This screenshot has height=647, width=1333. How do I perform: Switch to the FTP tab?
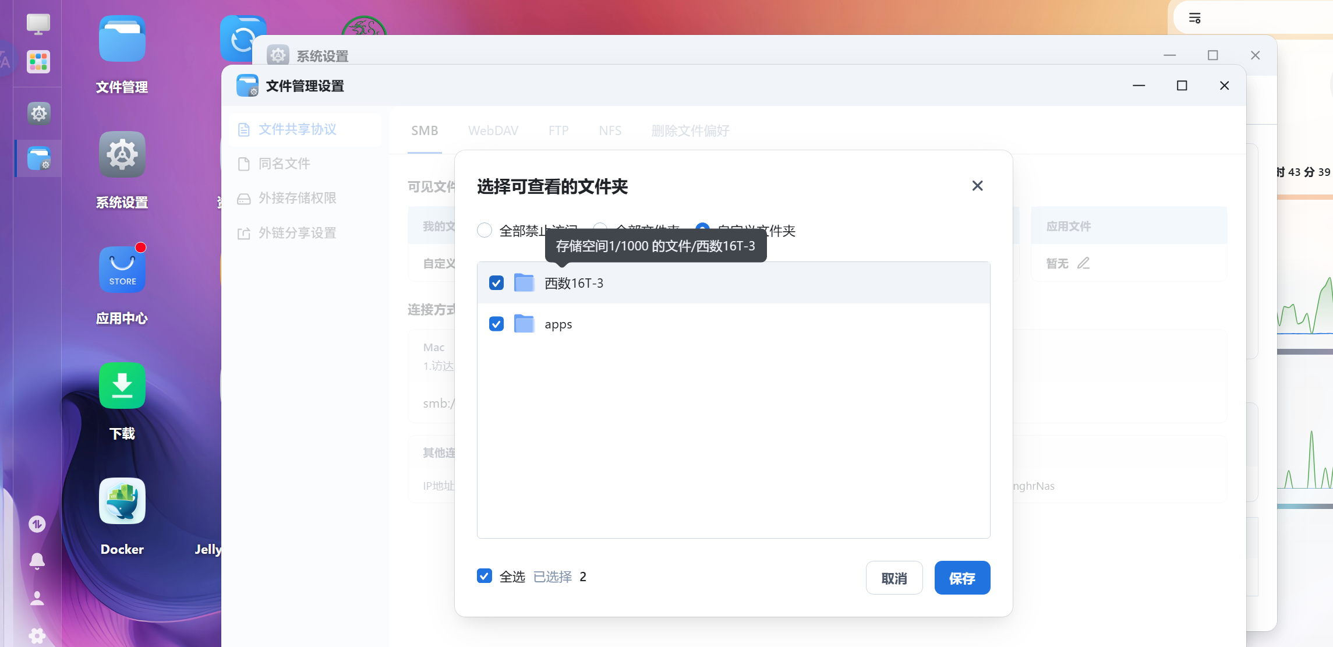pos(558,130)
